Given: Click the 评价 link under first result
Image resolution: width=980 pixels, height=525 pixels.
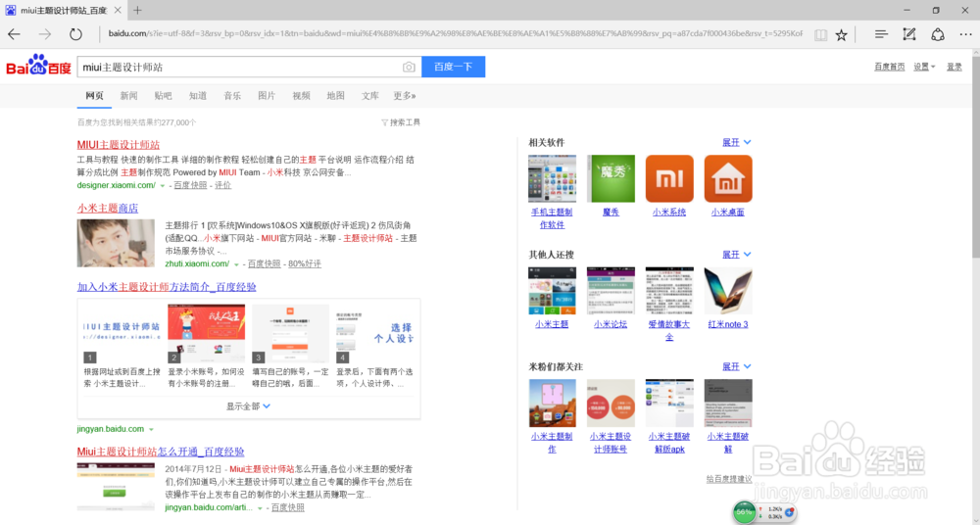Looking at the screenshot, I should [x=223, y=186].
